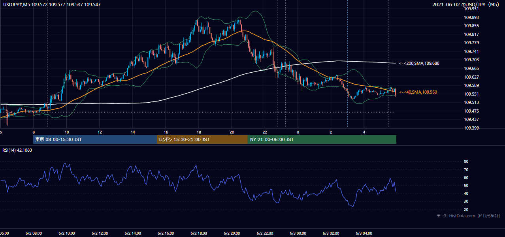This screenshot has height=237, width=505.
Task: Click price scale value 109.627
Action: [471, 77]
